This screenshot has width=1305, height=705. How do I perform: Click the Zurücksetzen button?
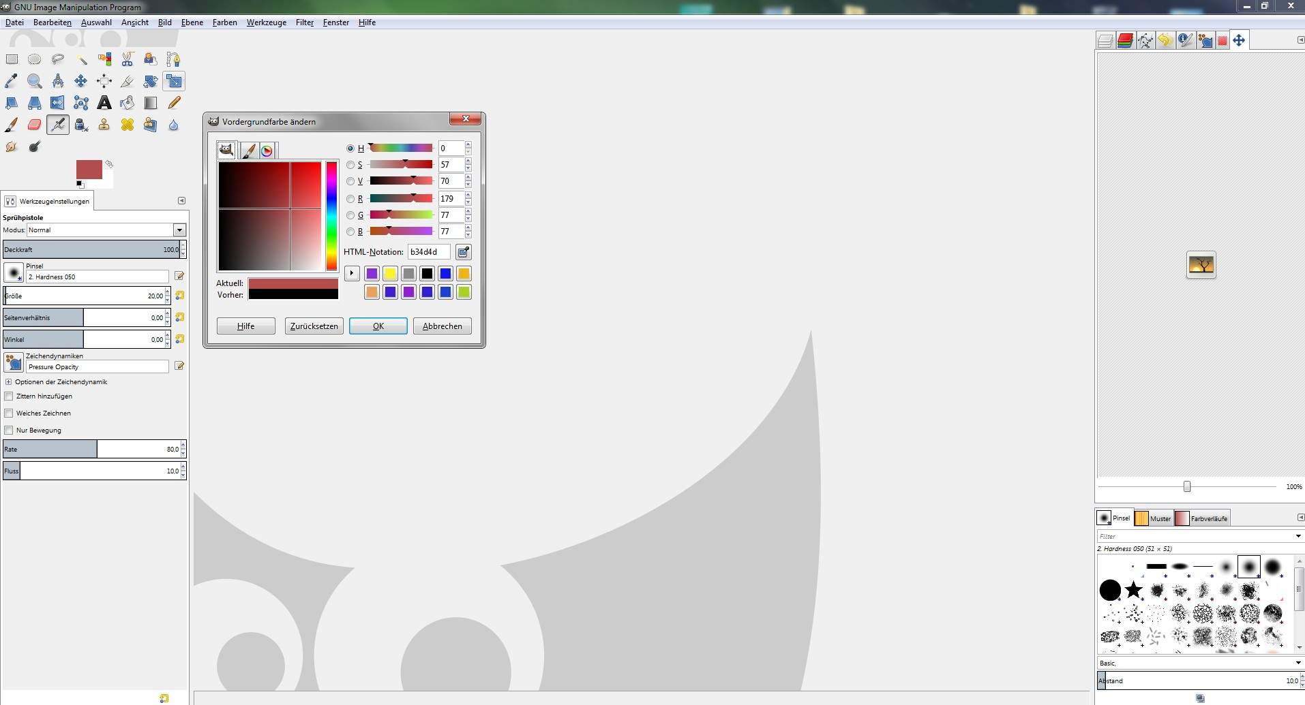(314, 326)
